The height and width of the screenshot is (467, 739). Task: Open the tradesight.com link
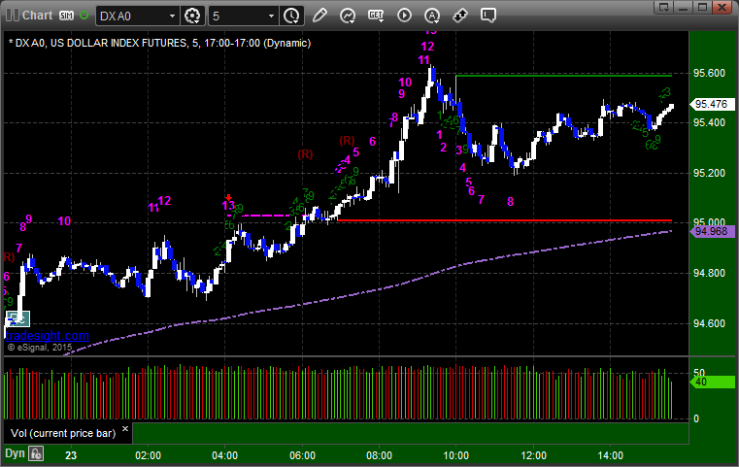[48, 336]
